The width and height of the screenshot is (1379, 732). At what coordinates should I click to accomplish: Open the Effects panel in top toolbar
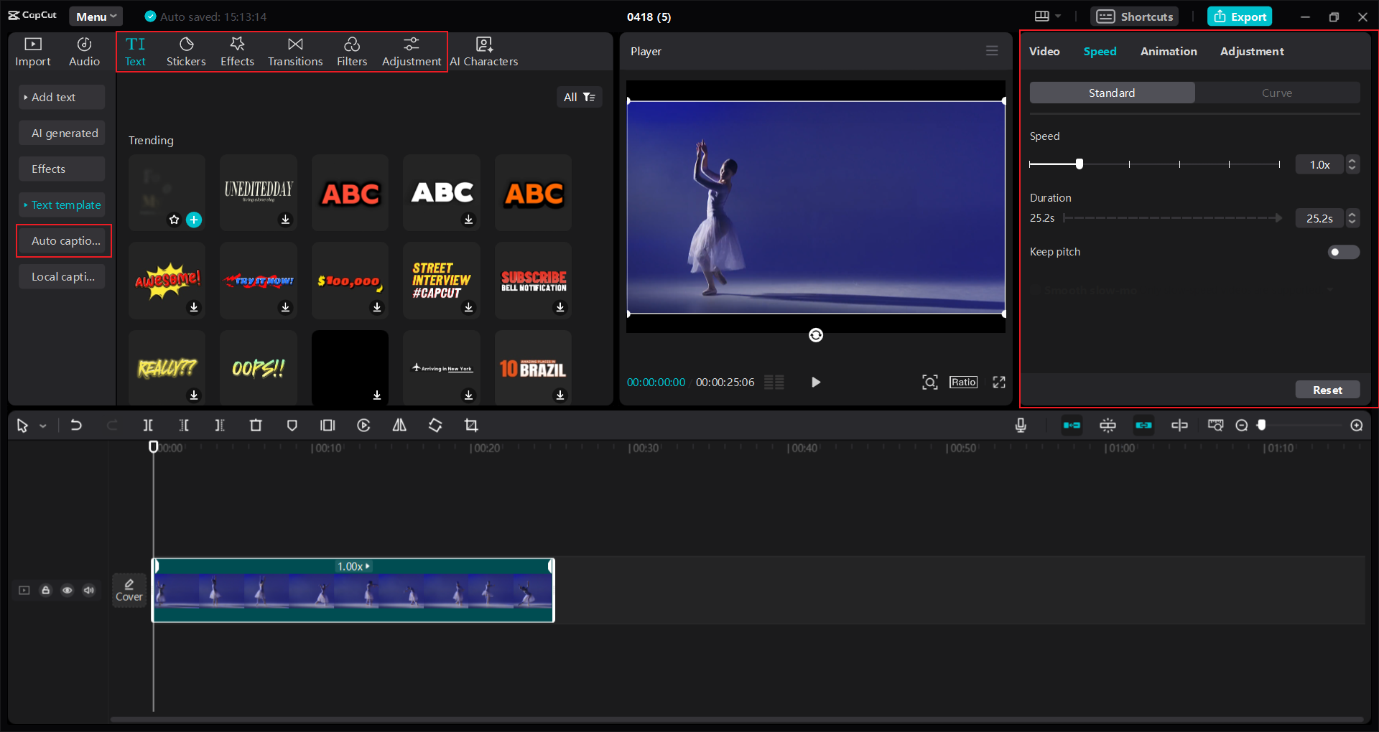pyautogui.click(x=237, y=52)
